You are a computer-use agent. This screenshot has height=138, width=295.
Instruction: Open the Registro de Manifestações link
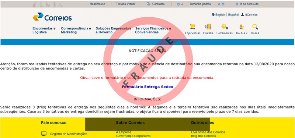pyautogui.click(x=69, y=134)
